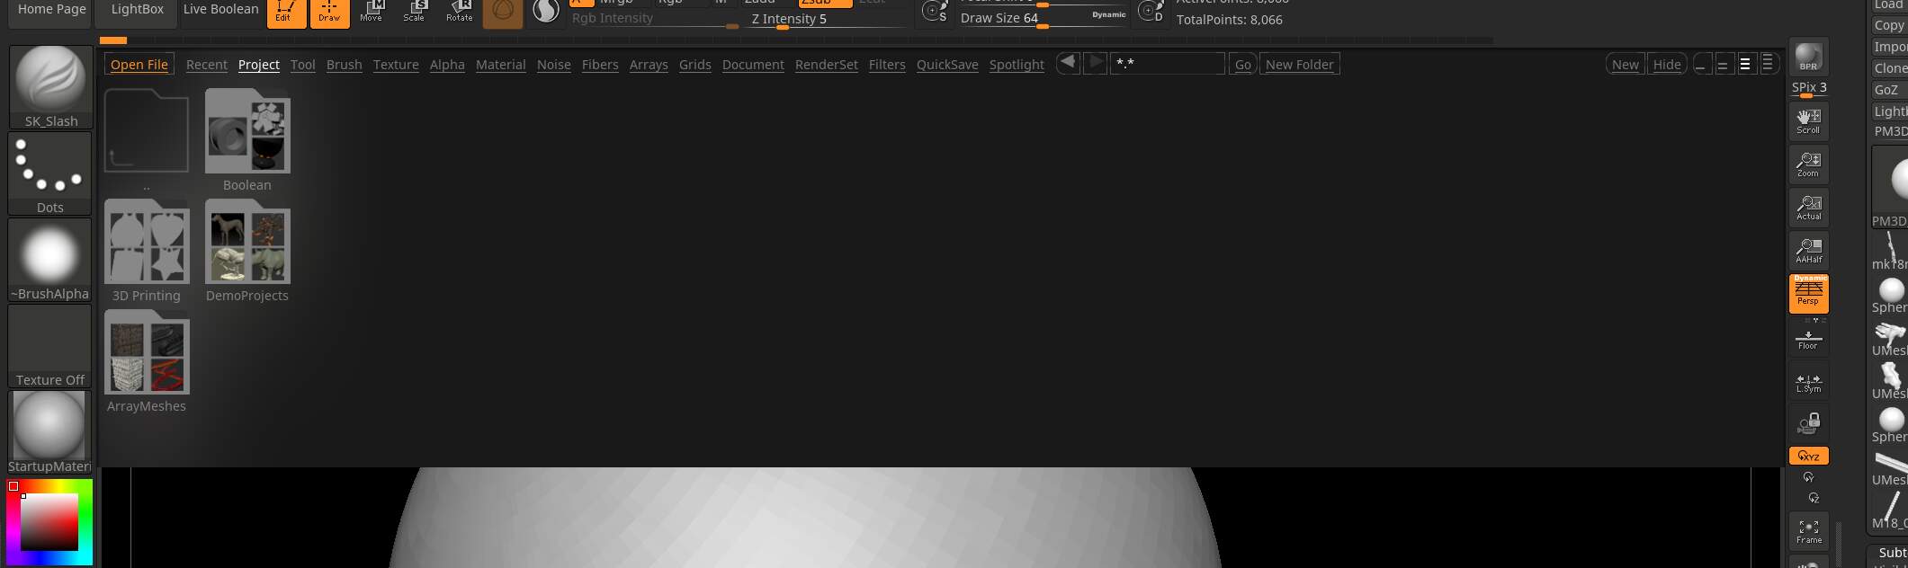
Task: Pick a color in the color picker square
Action: pos(49,522)
